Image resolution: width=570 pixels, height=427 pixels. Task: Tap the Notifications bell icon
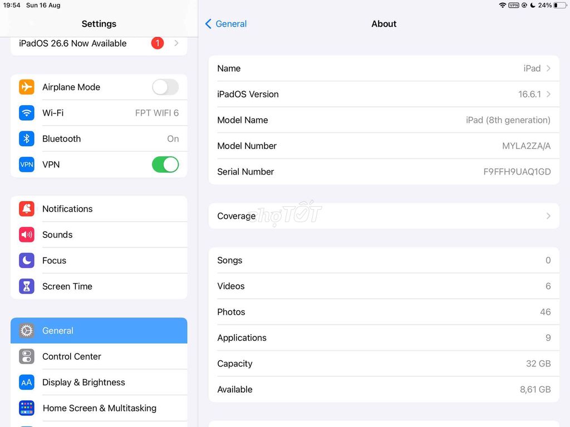[x=27, y=209]
